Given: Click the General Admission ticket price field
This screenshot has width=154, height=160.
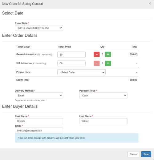Looking at the screenshot, I should (x=71, y=55).
